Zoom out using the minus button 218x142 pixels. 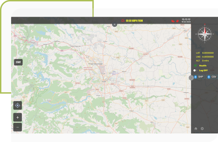tap(18, 127)
